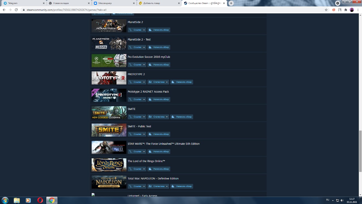Screen dimensions: 362x204
Task: Click the Chrome icon in the taskbar
Action: pyautogui.click(x=52, y=200)
